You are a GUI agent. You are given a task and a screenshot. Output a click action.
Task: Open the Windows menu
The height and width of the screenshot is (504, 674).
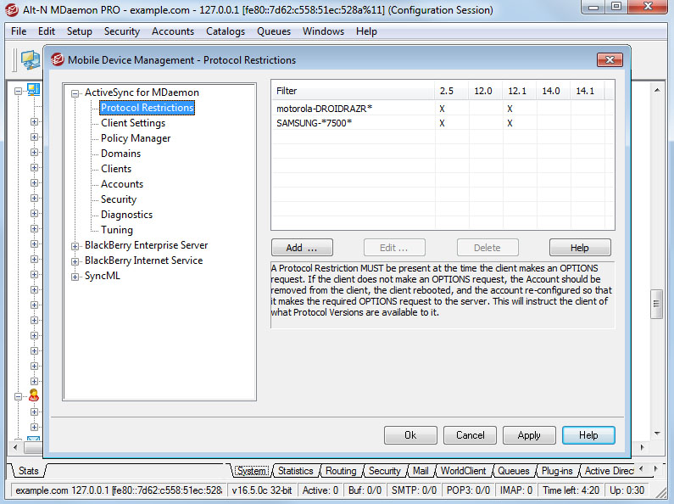[323, 31]
